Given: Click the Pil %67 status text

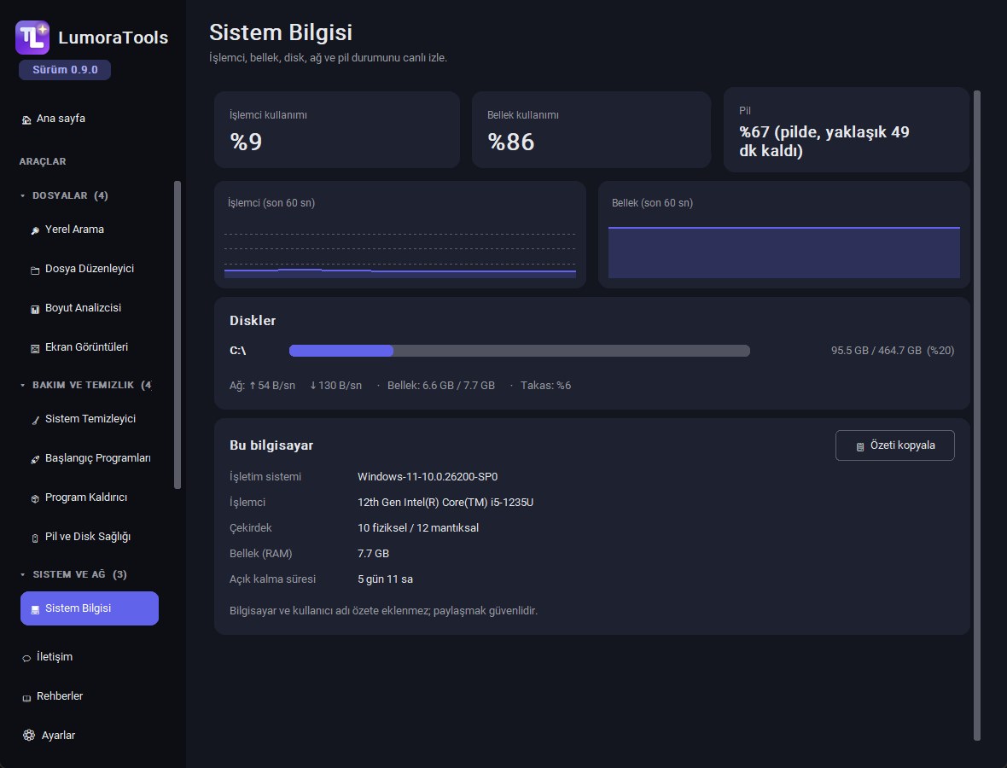Looking at the screenshot, I should pyautogui.click(x=824, y=142).
